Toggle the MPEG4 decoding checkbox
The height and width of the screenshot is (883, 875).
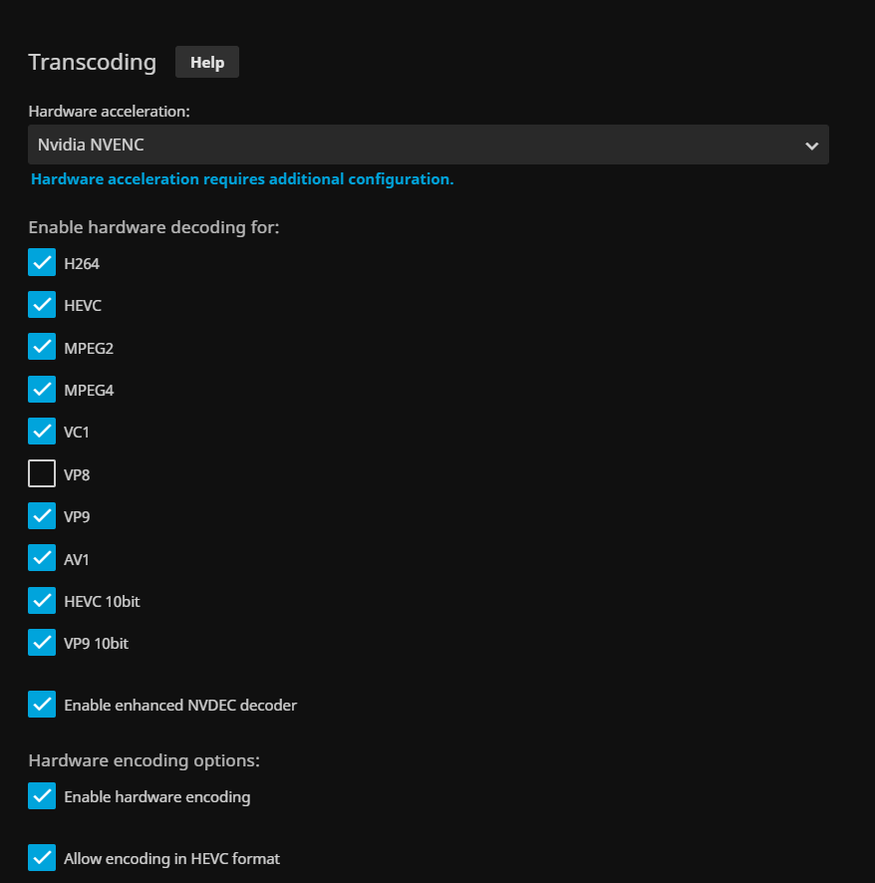click(x=42, y=390)
